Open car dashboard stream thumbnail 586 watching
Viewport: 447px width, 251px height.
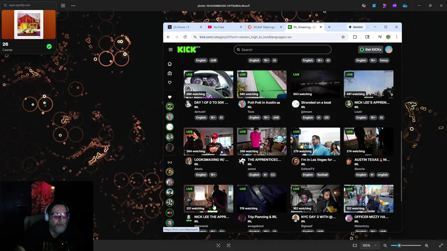coord(208,84)
